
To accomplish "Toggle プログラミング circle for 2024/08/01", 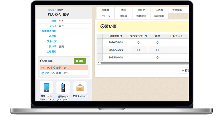I will 139,42.
